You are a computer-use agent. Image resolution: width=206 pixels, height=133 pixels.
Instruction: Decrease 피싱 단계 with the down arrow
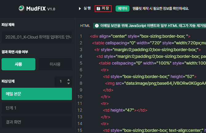(x=69, y=83)
